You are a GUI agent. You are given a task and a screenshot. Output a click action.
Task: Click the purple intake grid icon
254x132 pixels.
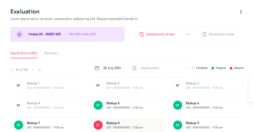(x=20, y=34)
